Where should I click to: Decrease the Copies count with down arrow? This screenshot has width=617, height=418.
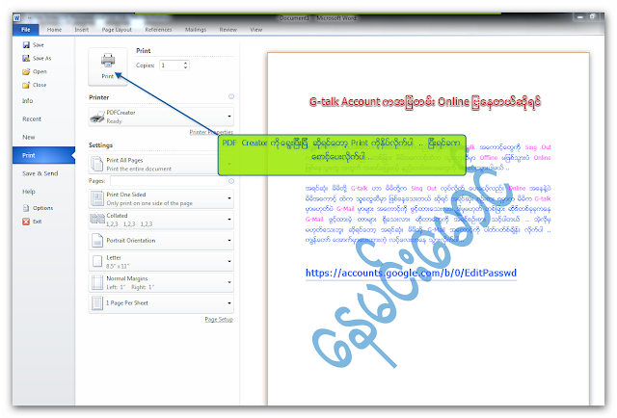pos(185,67)
